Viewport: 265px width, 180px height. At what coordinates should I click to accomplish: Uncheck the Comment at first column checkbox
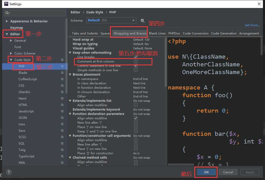pyautogui.click(x=136, y=61)
